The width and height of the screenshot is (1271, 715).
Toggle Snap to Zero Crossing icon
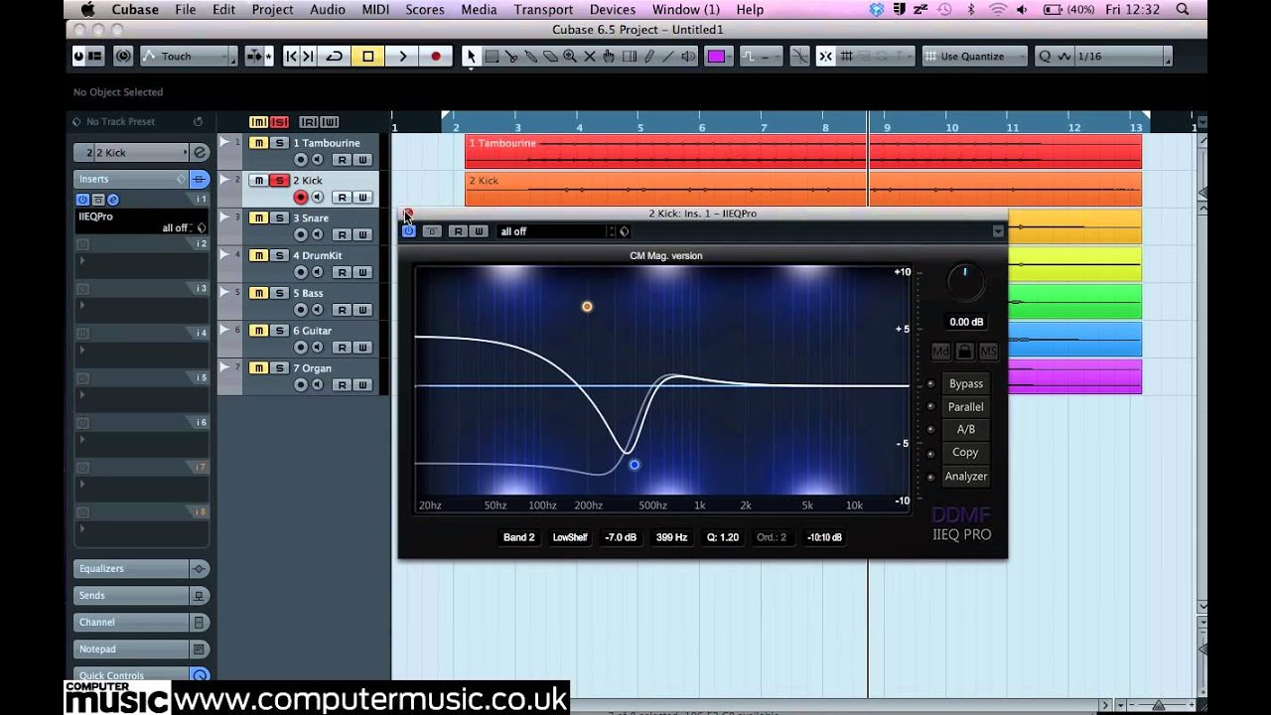799,57
